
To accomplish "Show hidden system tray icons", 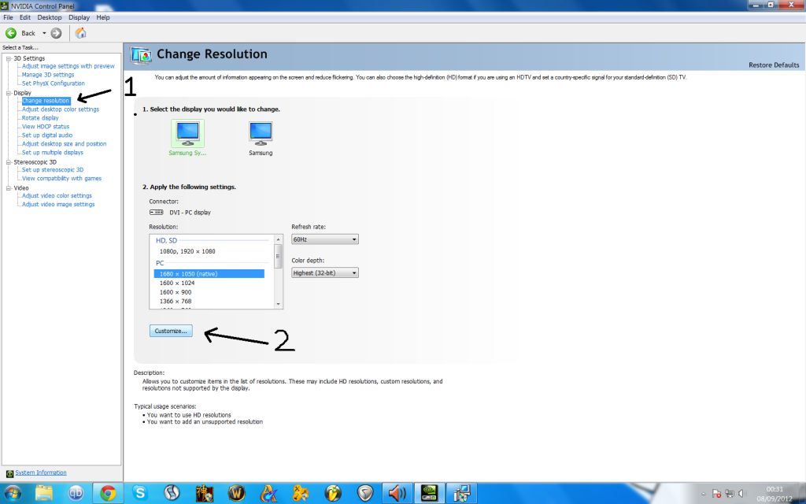I will (703, 494).
